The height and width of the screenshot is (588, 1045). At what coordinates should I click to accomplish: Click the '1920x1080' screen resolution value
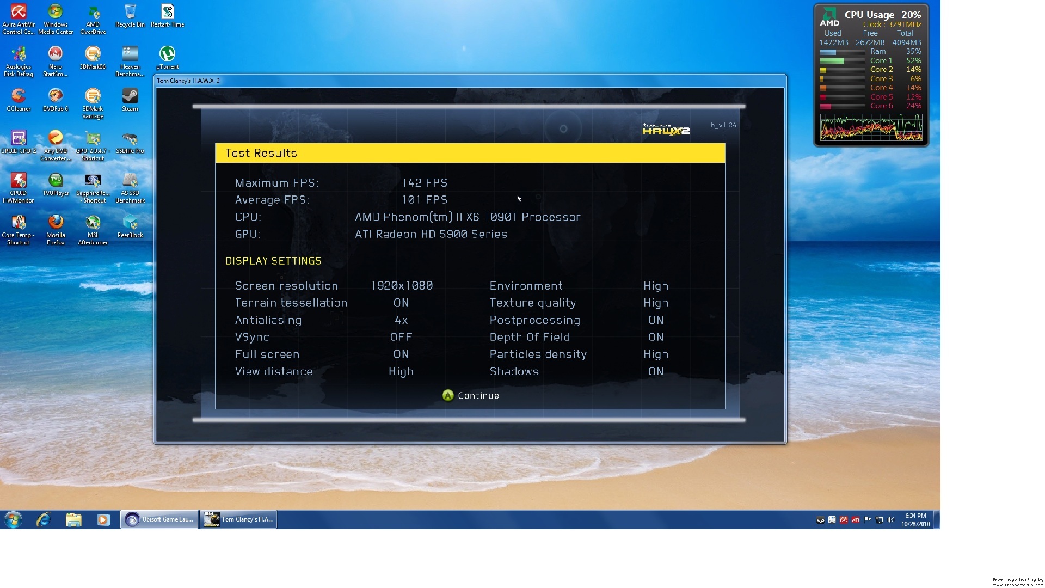[402, 286]
